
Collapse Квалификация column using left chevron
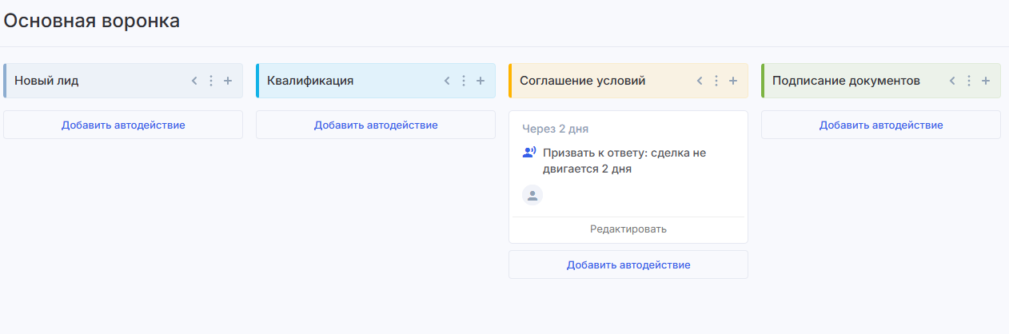(447, 81)
